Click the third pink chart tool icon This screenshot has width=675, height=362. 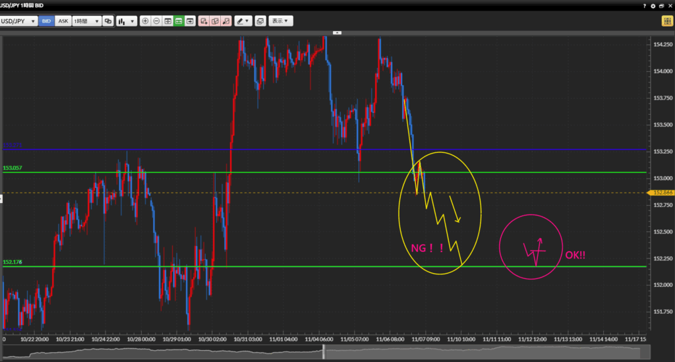pyautogui.click(x=226, y=21)
